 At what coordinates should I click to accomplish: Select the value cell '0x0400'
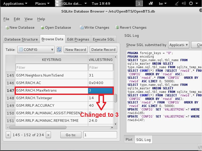tap(101, 83)
